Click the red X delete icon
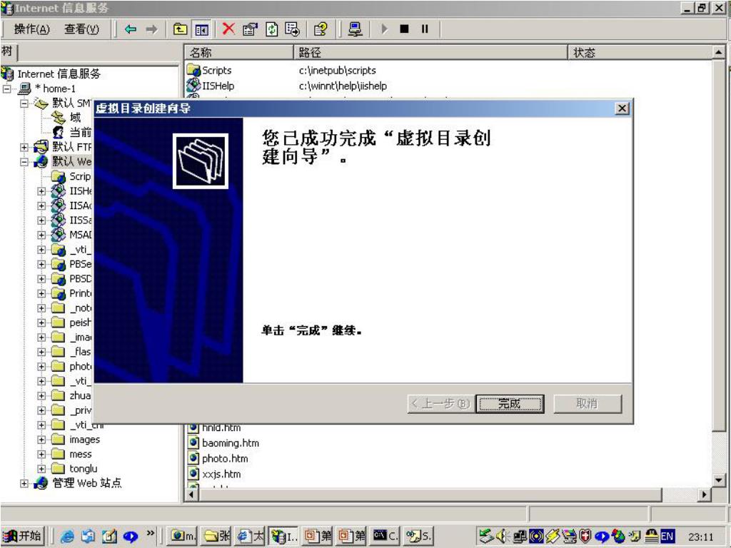The height and width of the screenshot is (548, 731). tap(228, 29)
